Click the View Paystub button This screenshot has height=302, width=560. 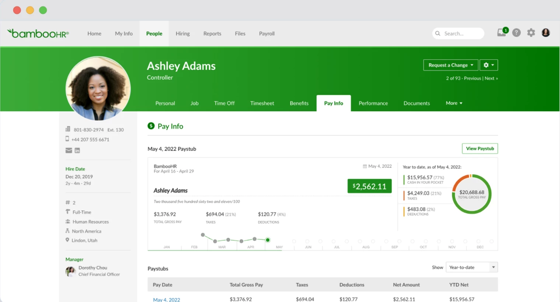[x=480, y=148]
